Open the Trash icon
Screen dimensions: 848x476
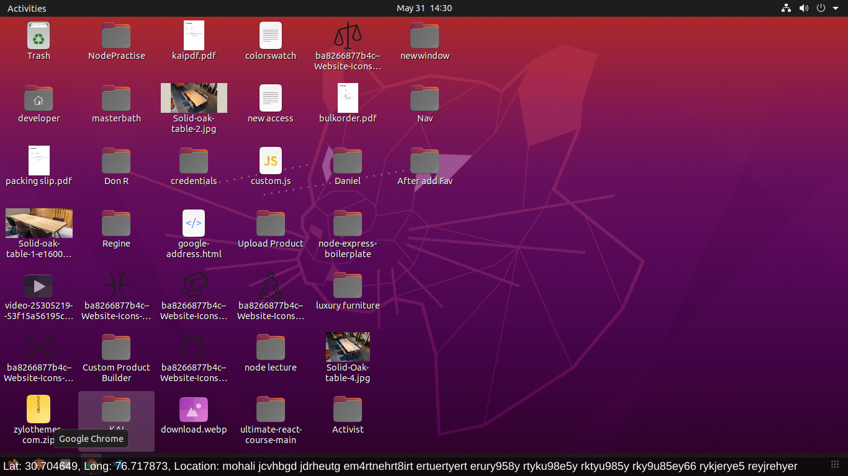[x=38, y=36]
